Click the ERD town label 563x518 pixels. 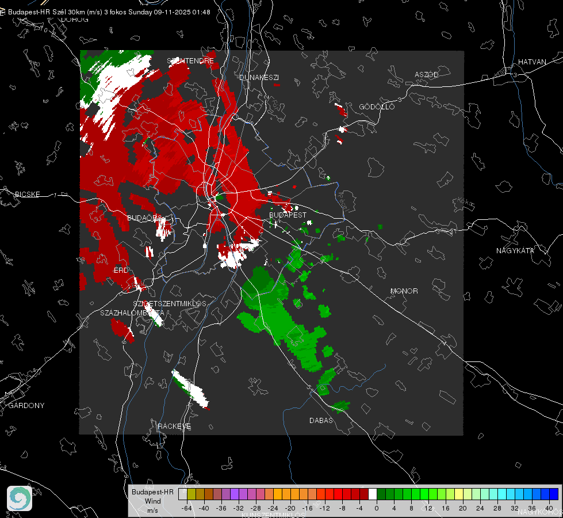[121, 271]
